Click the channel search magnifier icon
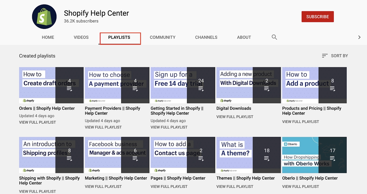 coord(274,37)
